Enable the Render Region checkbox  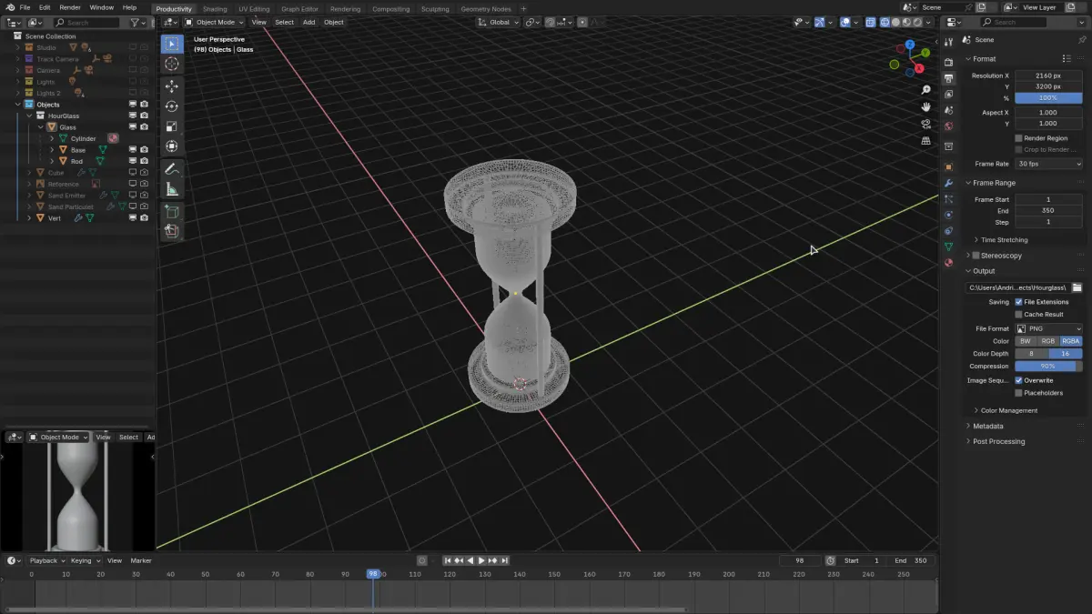[1018, 138]
